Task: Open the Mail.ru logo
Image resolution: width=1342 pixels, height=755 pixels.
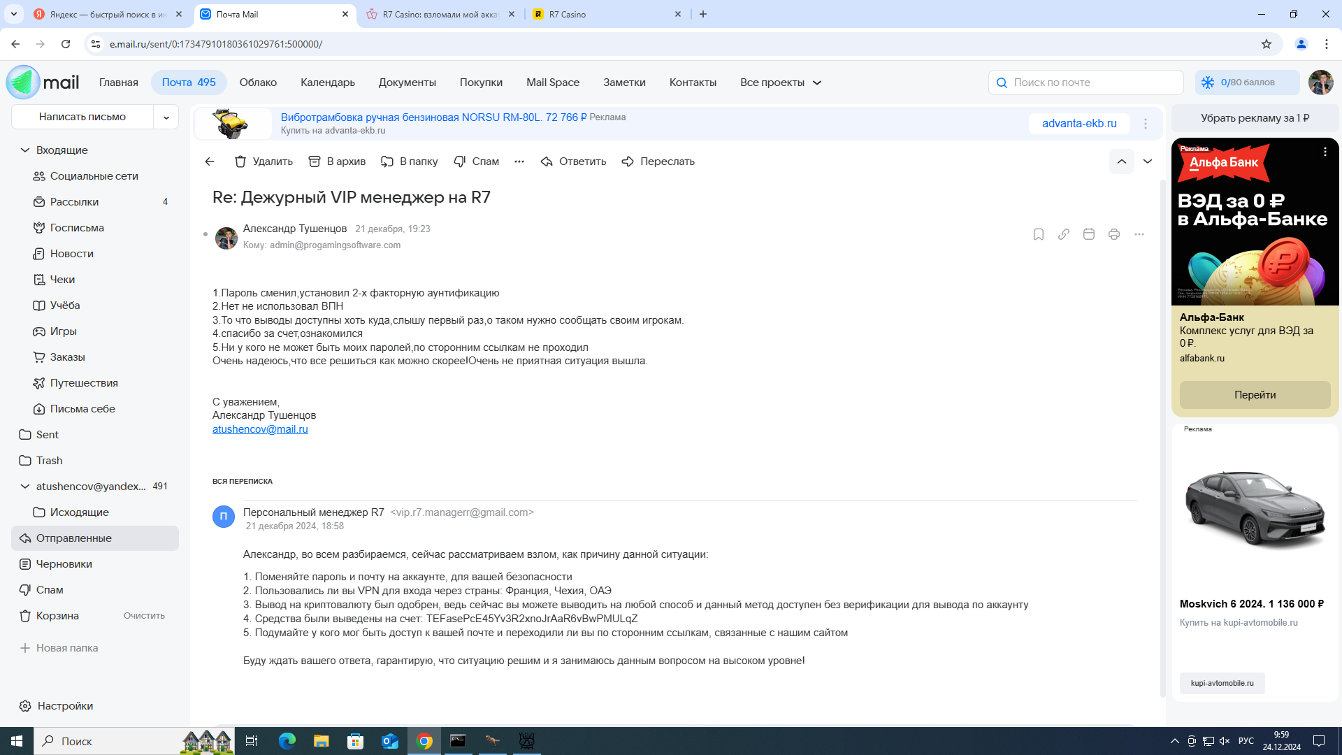Action: click(x=43, y=82)
